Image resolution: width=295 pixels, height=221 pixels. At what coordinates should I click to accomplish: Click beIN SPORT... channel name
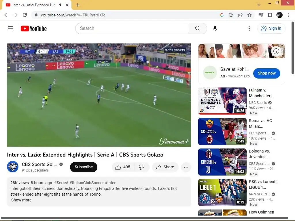coord(259,194)
